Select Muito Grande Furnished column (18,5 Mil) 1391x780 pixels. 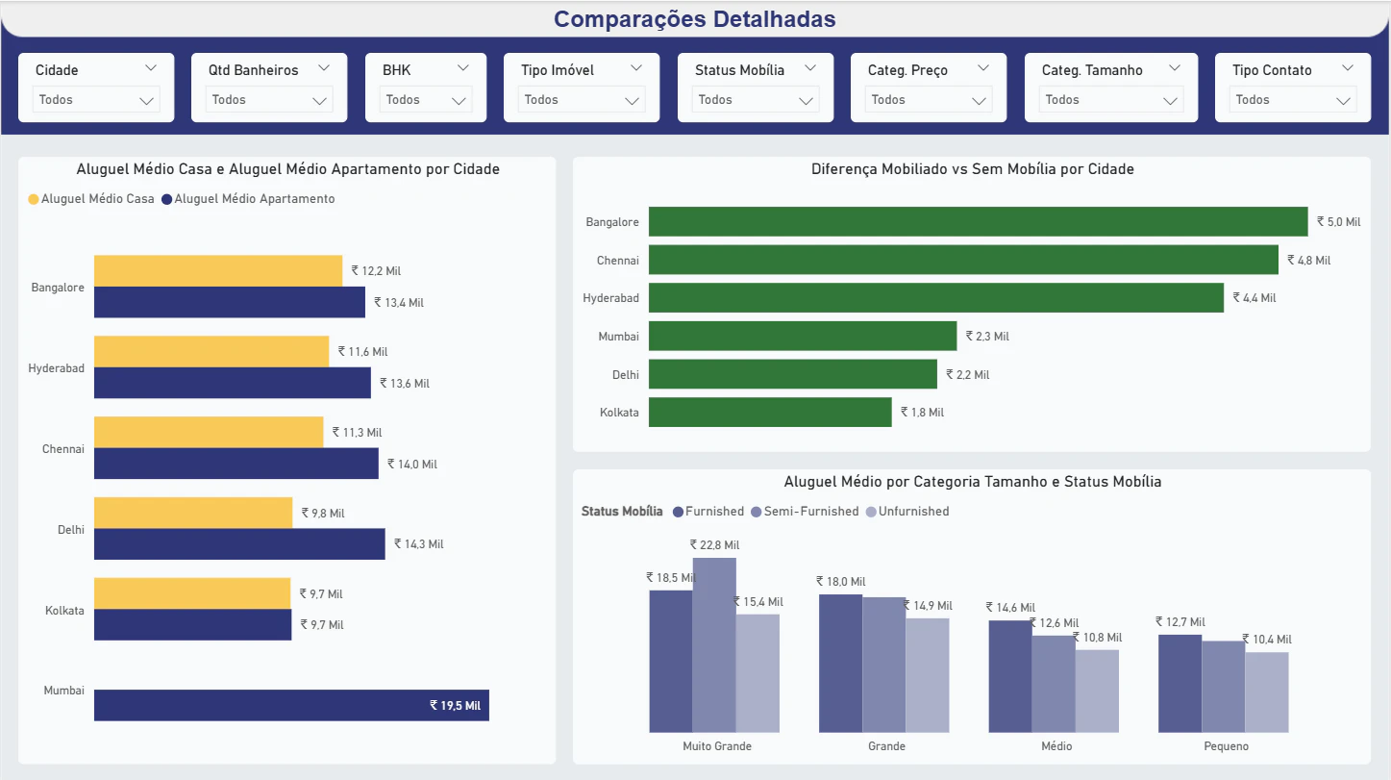point(671,661)
